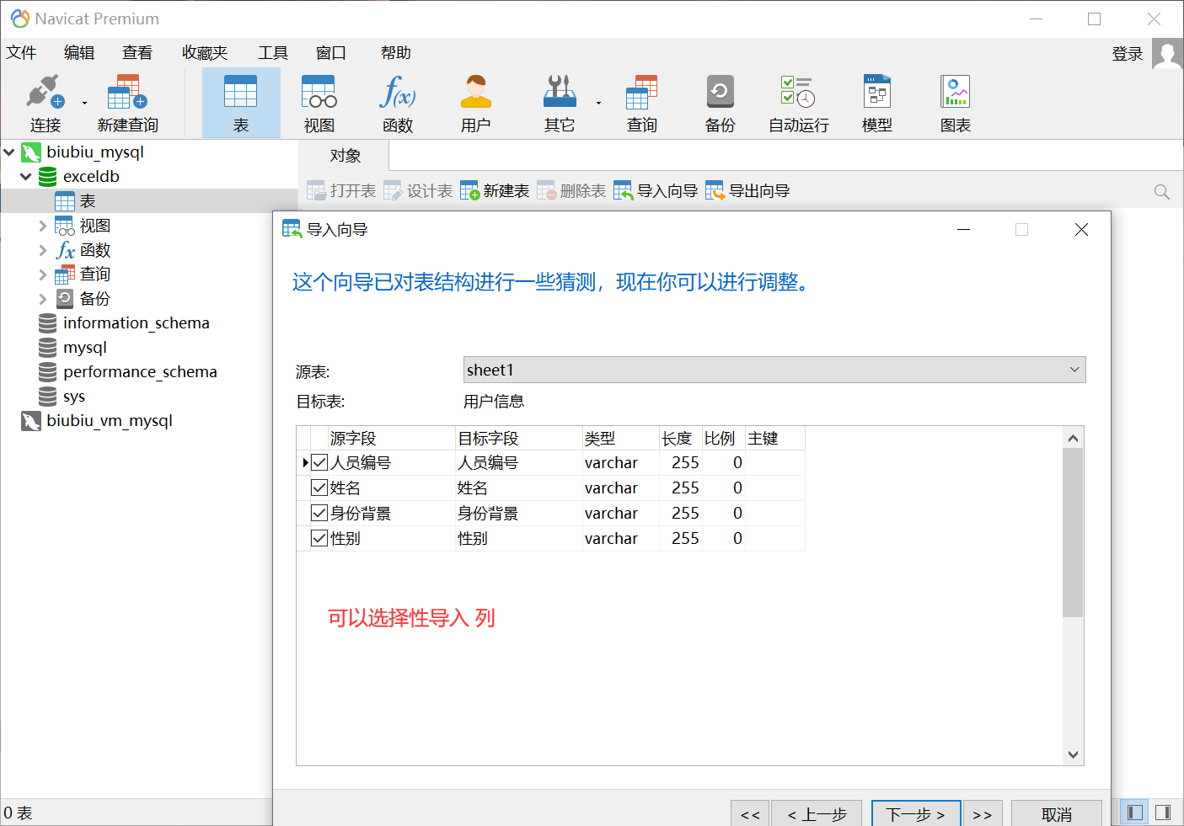Screen dimensions: 1184x826
Task: Open dropdown arrow beside 连接 button
Action: tap(84, 103)
